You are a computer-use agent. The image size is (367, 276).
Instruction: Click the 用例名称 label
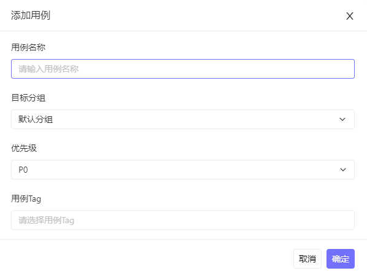(x=28, y=47)
